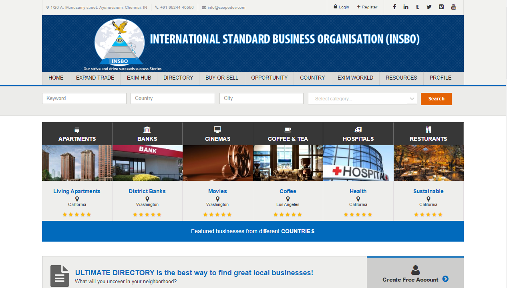Image resolution: width=507 pixels, height=288 pixels.
Task: Click the Login link
Action: (341, 7)
